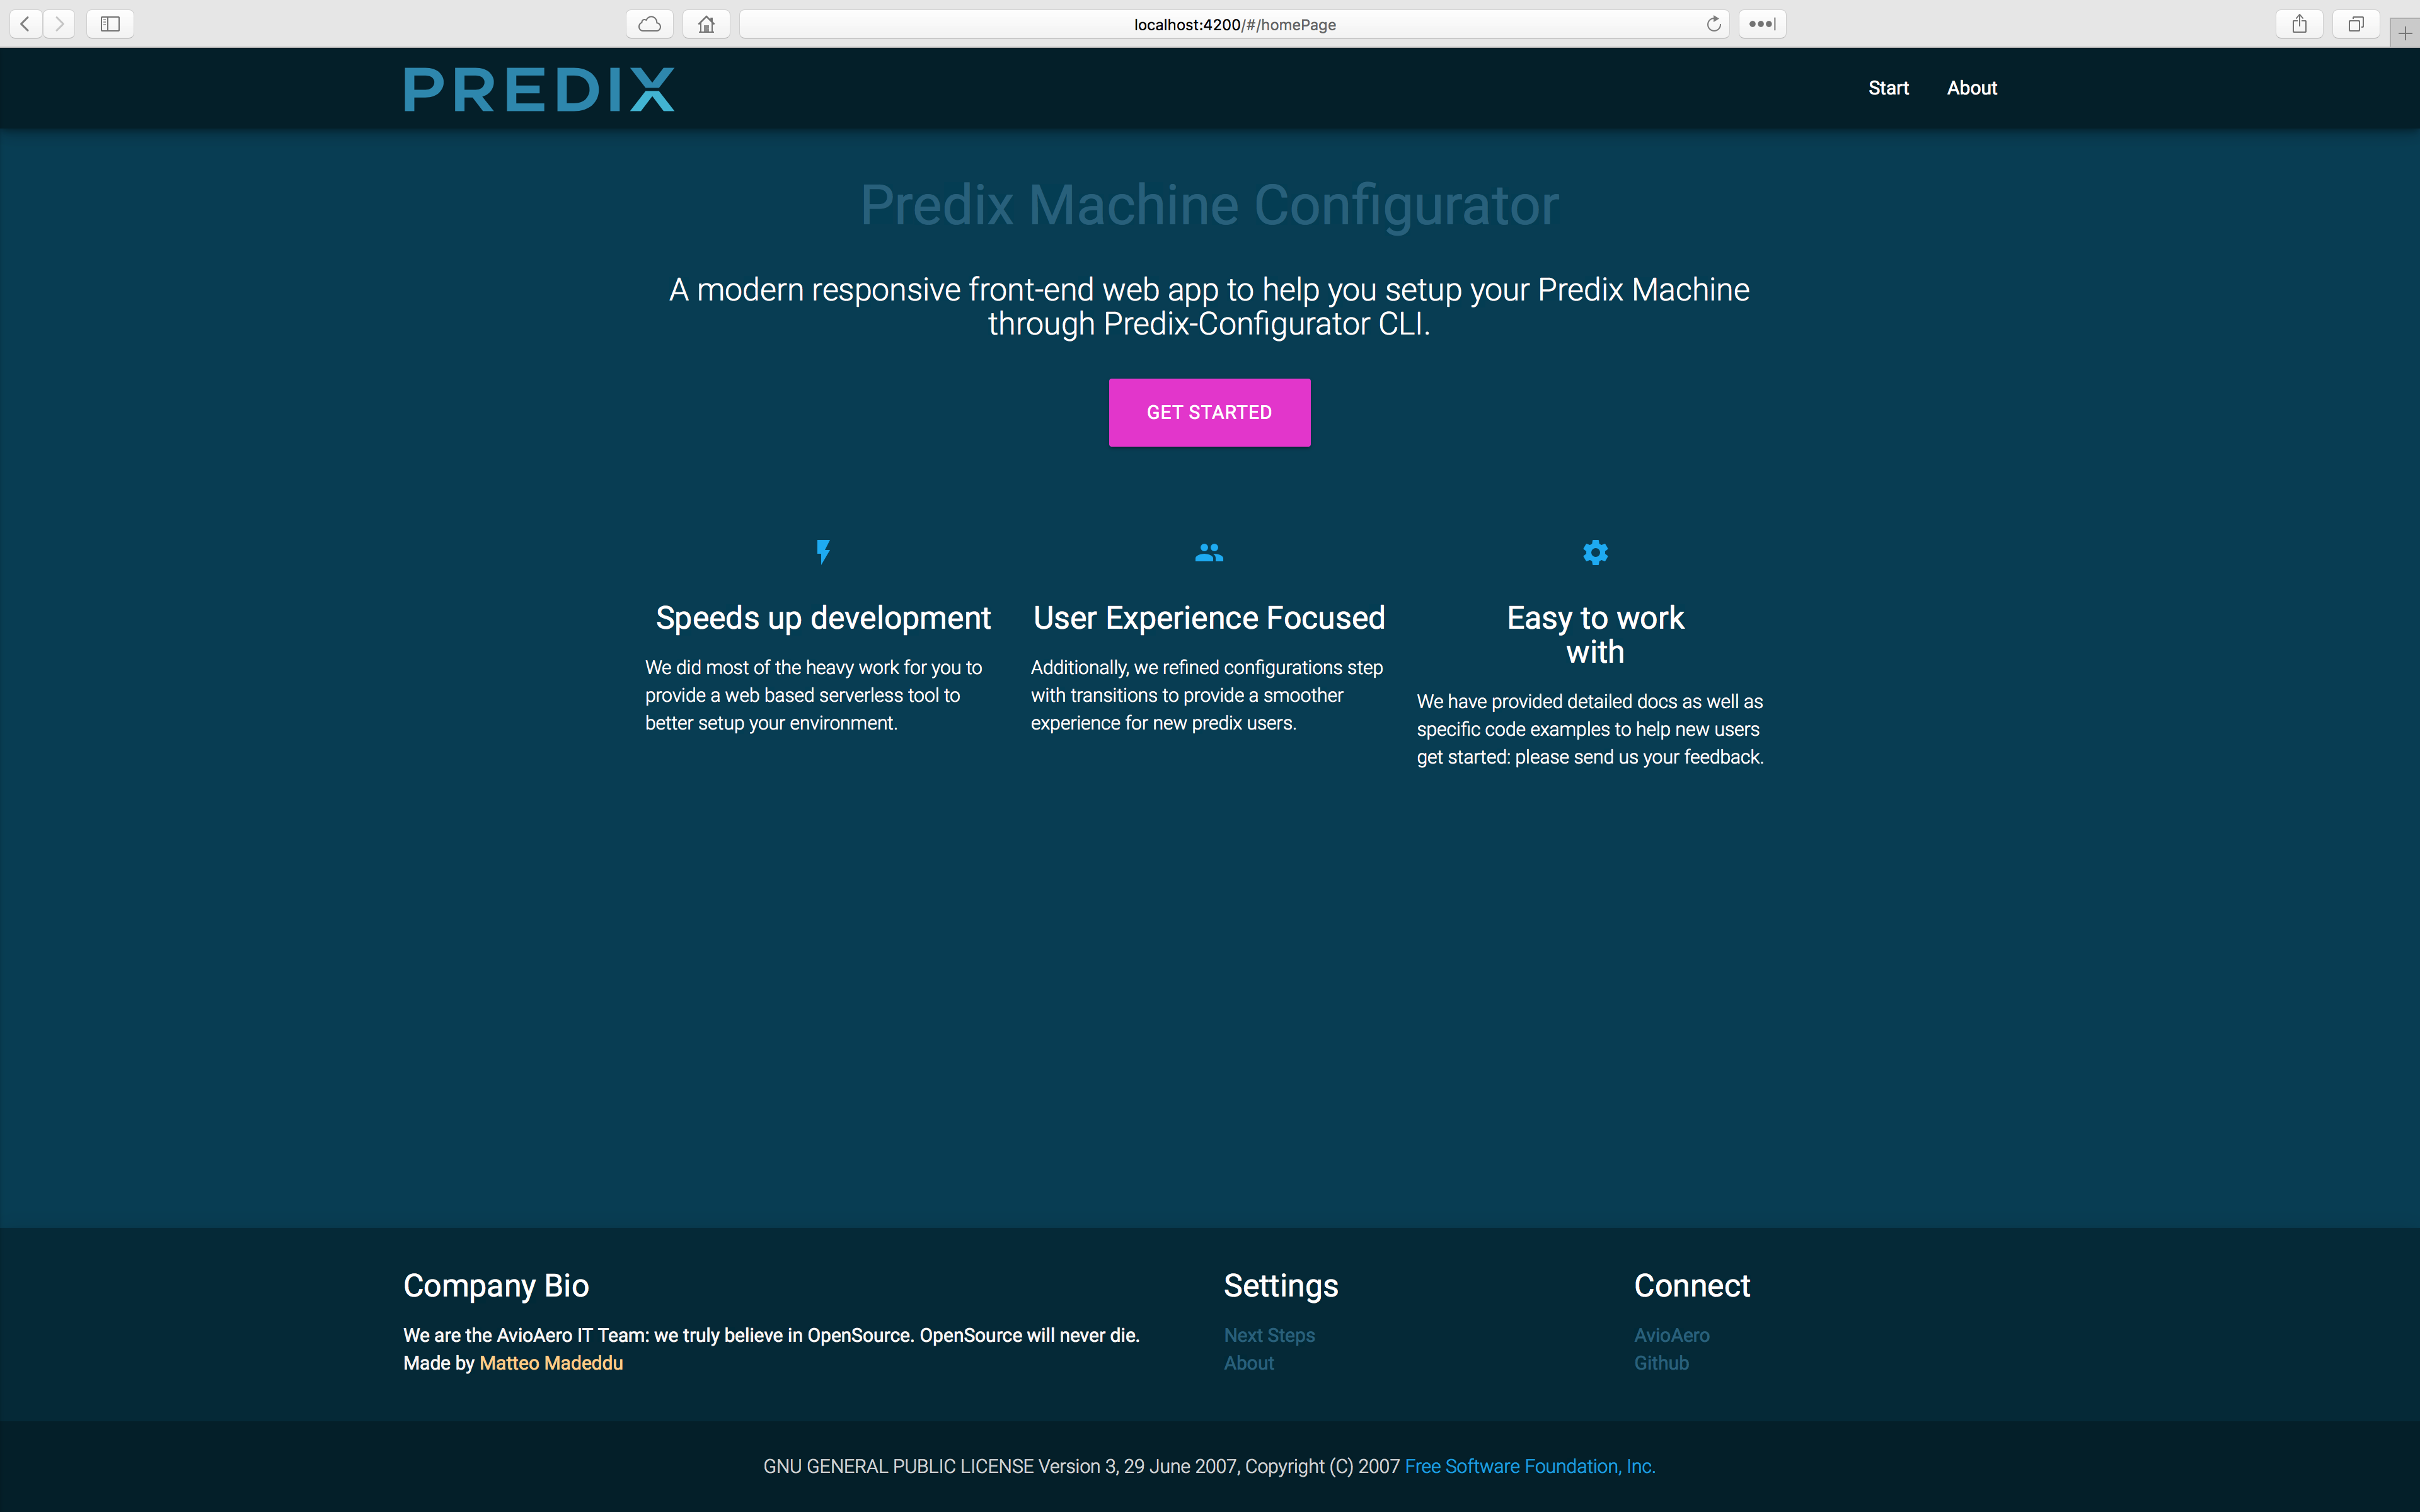Image resolution: width=2420 pixels, height=1512 pixels.
Task: Click the browser home icon
Action: pos(706,24)
